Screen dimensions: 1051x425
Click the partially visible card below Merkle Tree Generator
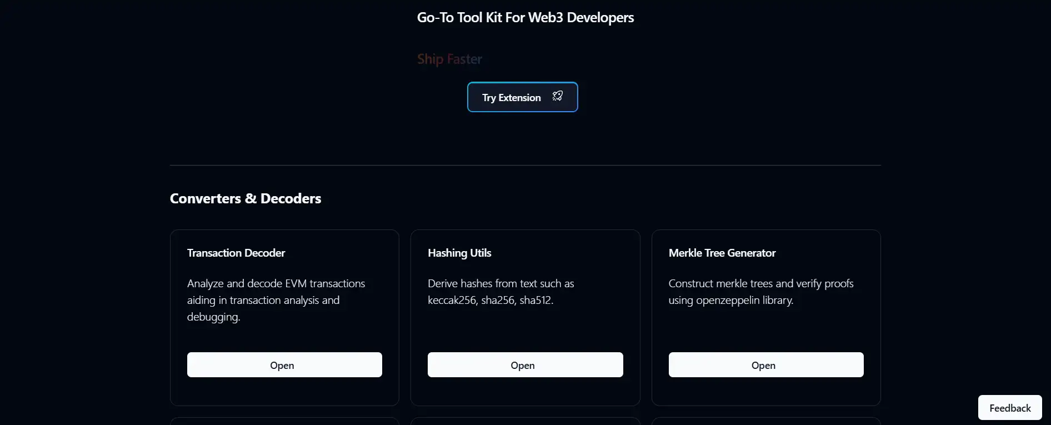(x=765, y=422)
